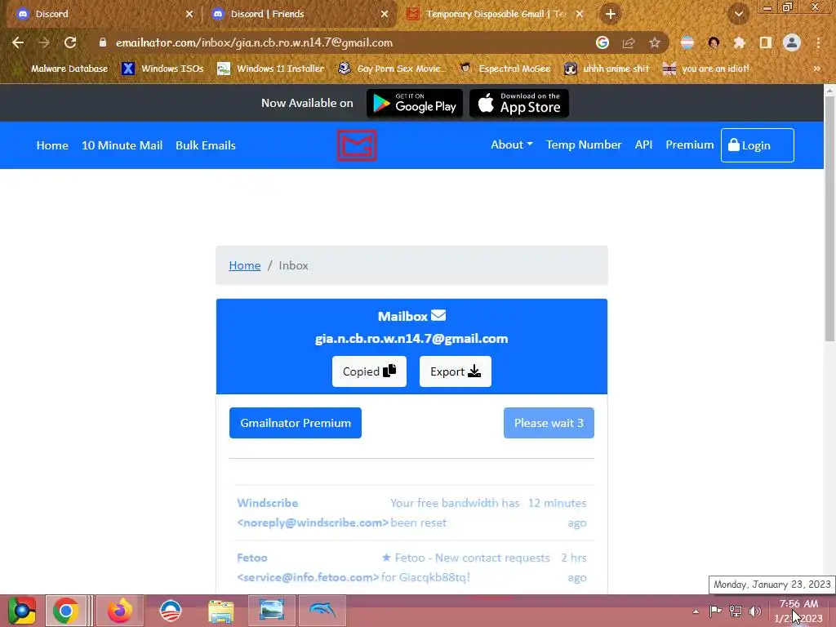
Task: Click the volume speaker tray icon
Action: 755,611
